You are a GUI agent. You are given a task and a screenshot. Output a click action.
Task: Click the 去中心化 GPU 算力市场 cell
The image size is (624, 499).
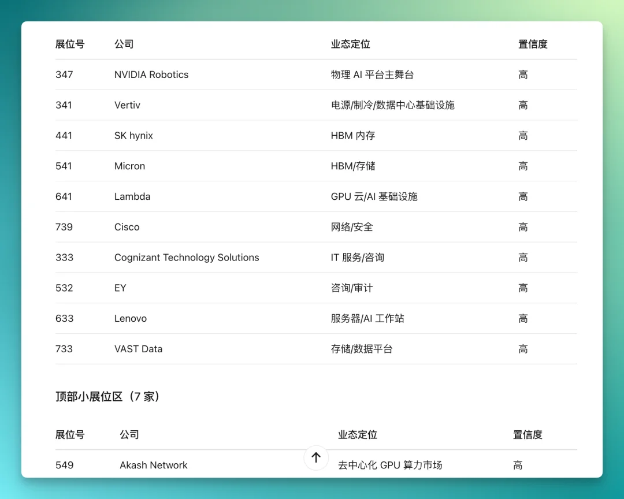pyautogui.click(x=390, y=465)
